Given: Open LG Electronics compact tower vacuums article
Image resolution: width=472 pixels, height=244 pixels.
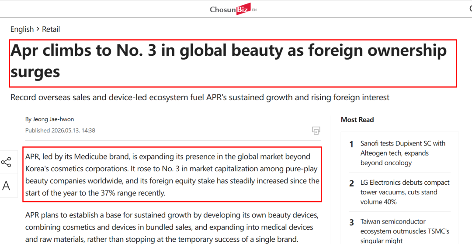Looking at the screenshot, I should pyautogui.click(x=405, y=192).
